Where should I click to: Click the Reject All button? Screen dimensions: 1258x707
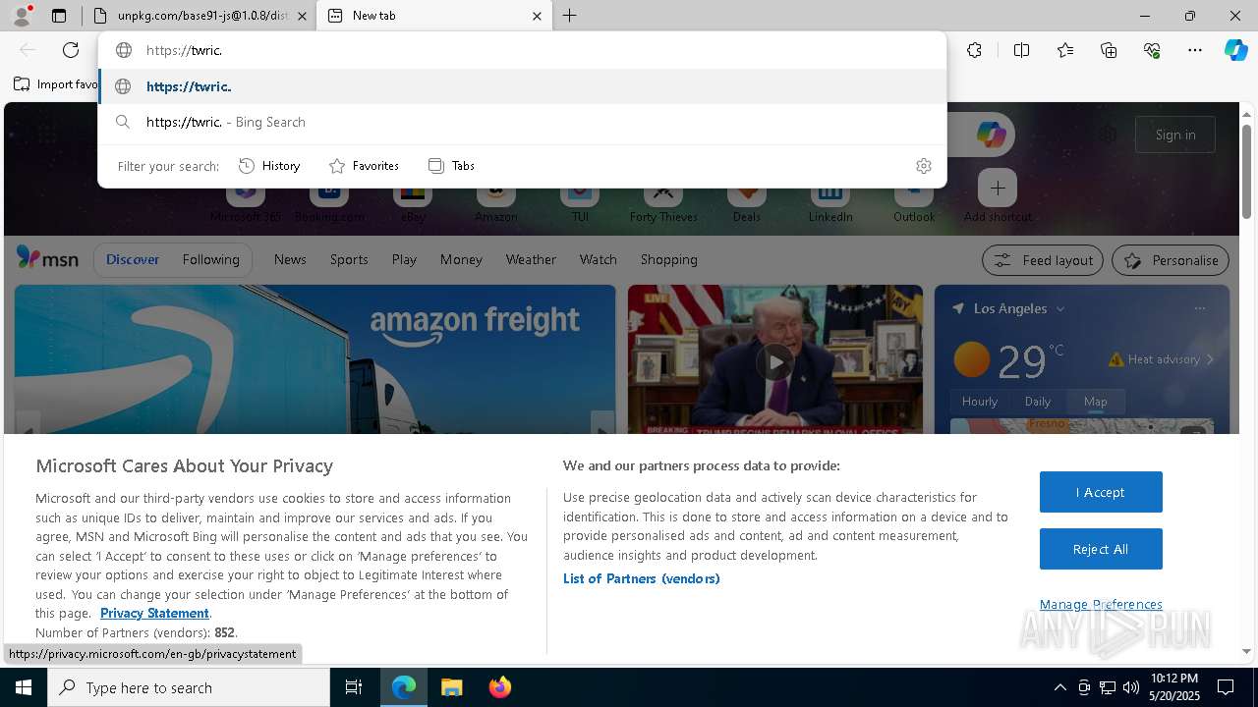coord(1101,549)
